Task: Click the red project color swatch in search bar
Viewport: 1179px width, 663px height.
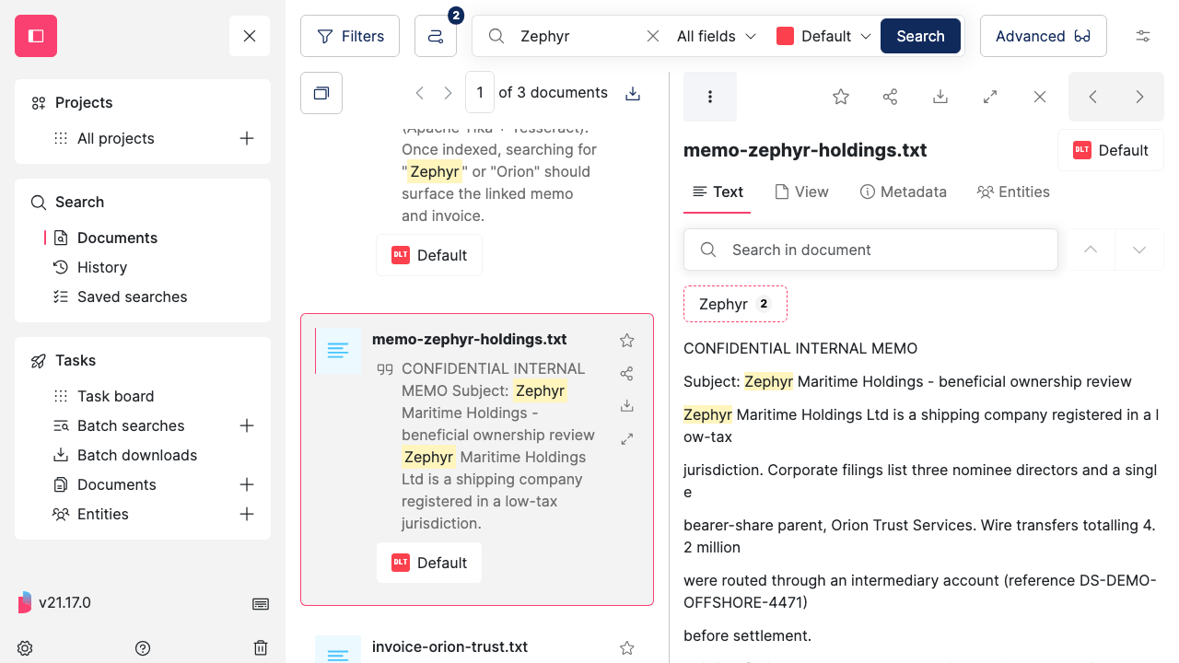Action: tap(785, 36)
